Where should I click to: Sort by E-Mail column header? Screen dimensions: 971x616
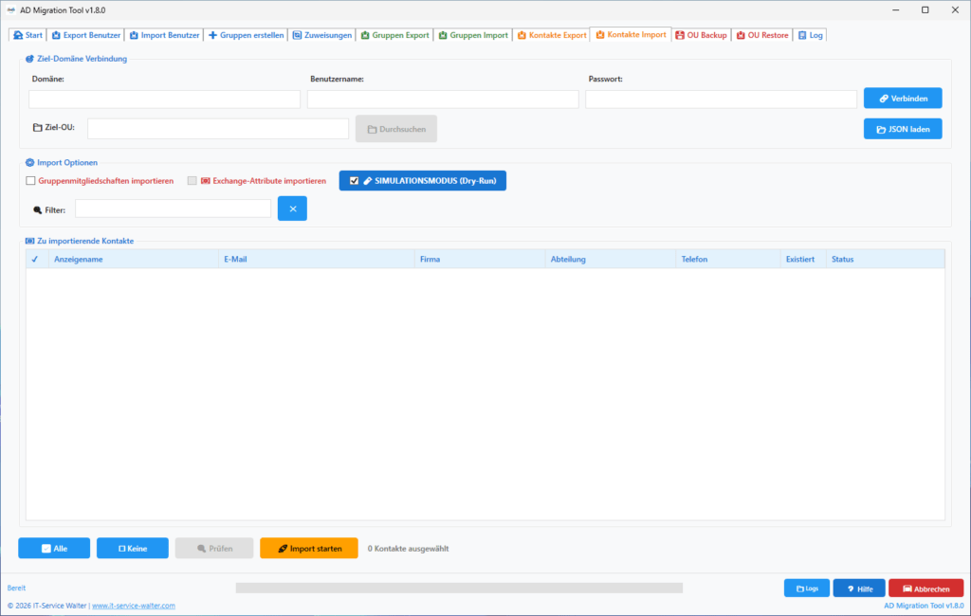(317, 259)
